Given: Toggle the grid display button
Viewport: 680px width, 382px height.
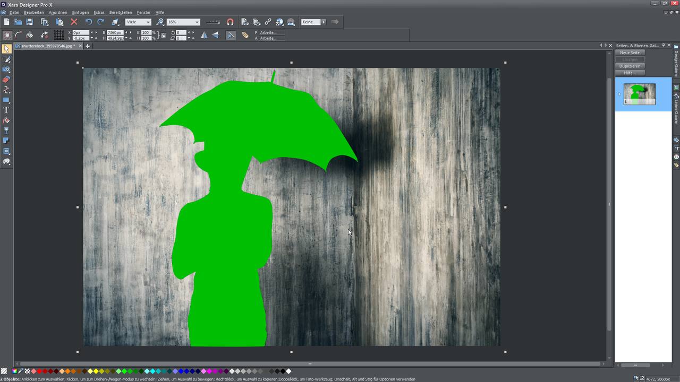Looking at the screenshot, I should tap(59, 35).
